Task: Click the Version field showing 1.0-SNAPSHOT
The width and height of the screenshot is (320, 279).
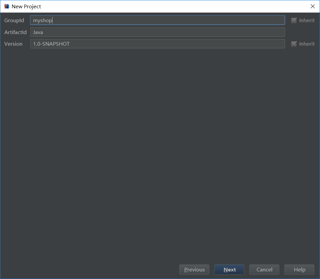Action: [157, 44]
